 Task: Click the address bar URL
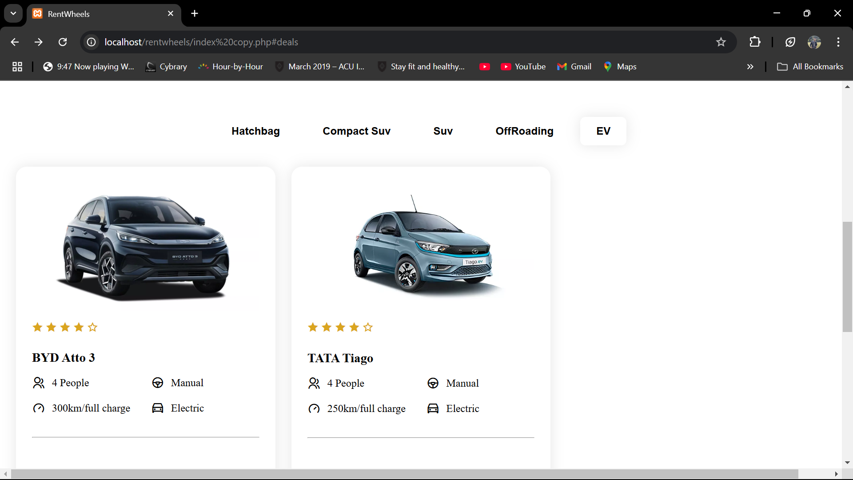[201, 42]
